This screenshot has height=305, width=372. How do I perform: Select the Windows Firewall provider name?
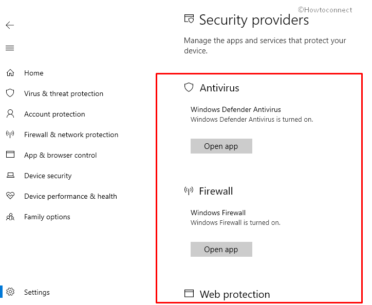point(218,213)
